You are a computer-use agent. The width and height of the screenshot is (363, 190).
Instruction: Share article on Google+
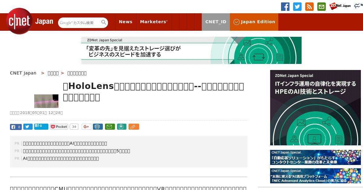(86, 127)
